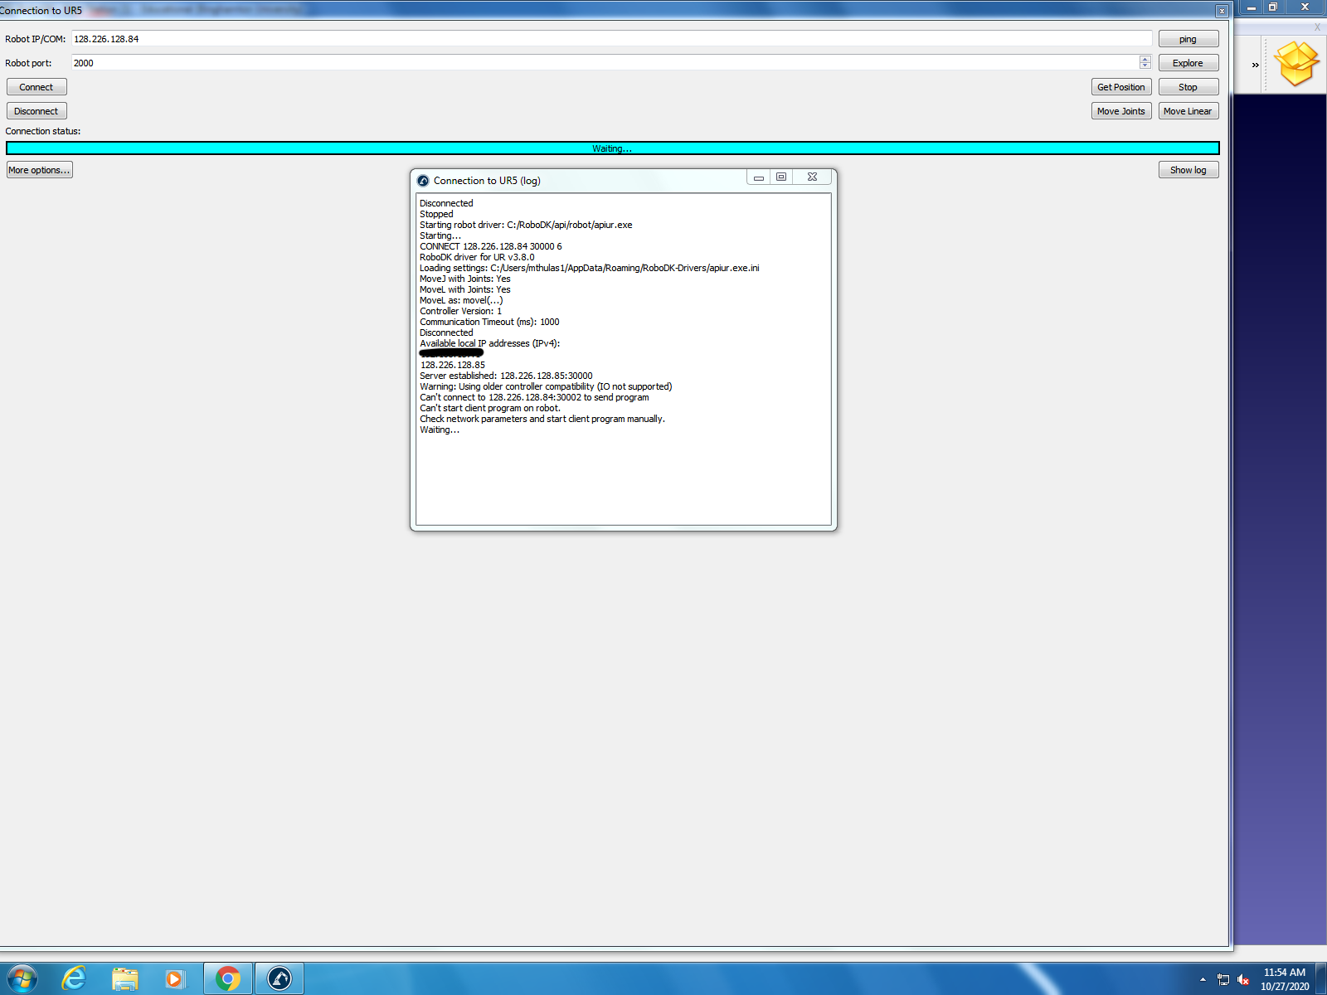Click log line 'Starting robot driver: C:/RoboDK/api/robot/apiur.exe'

(526, 225)
